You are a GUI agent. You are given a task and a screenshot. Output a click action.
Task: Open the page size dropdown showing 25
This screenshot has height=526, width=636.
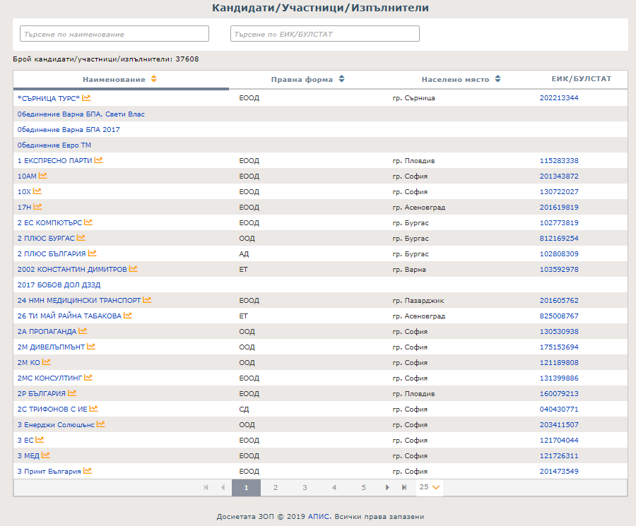point(429,487)
